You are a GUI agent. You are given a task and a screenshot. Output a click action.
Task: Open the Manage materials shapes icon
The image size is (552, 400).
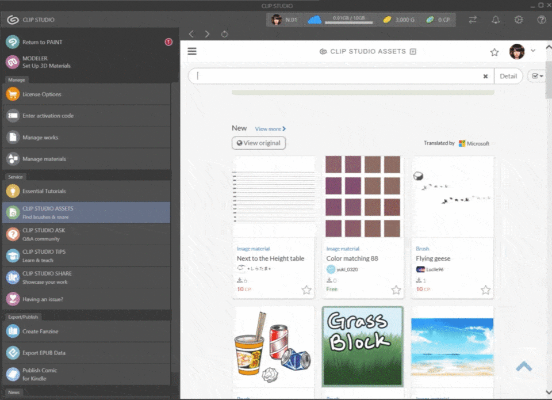13,159
